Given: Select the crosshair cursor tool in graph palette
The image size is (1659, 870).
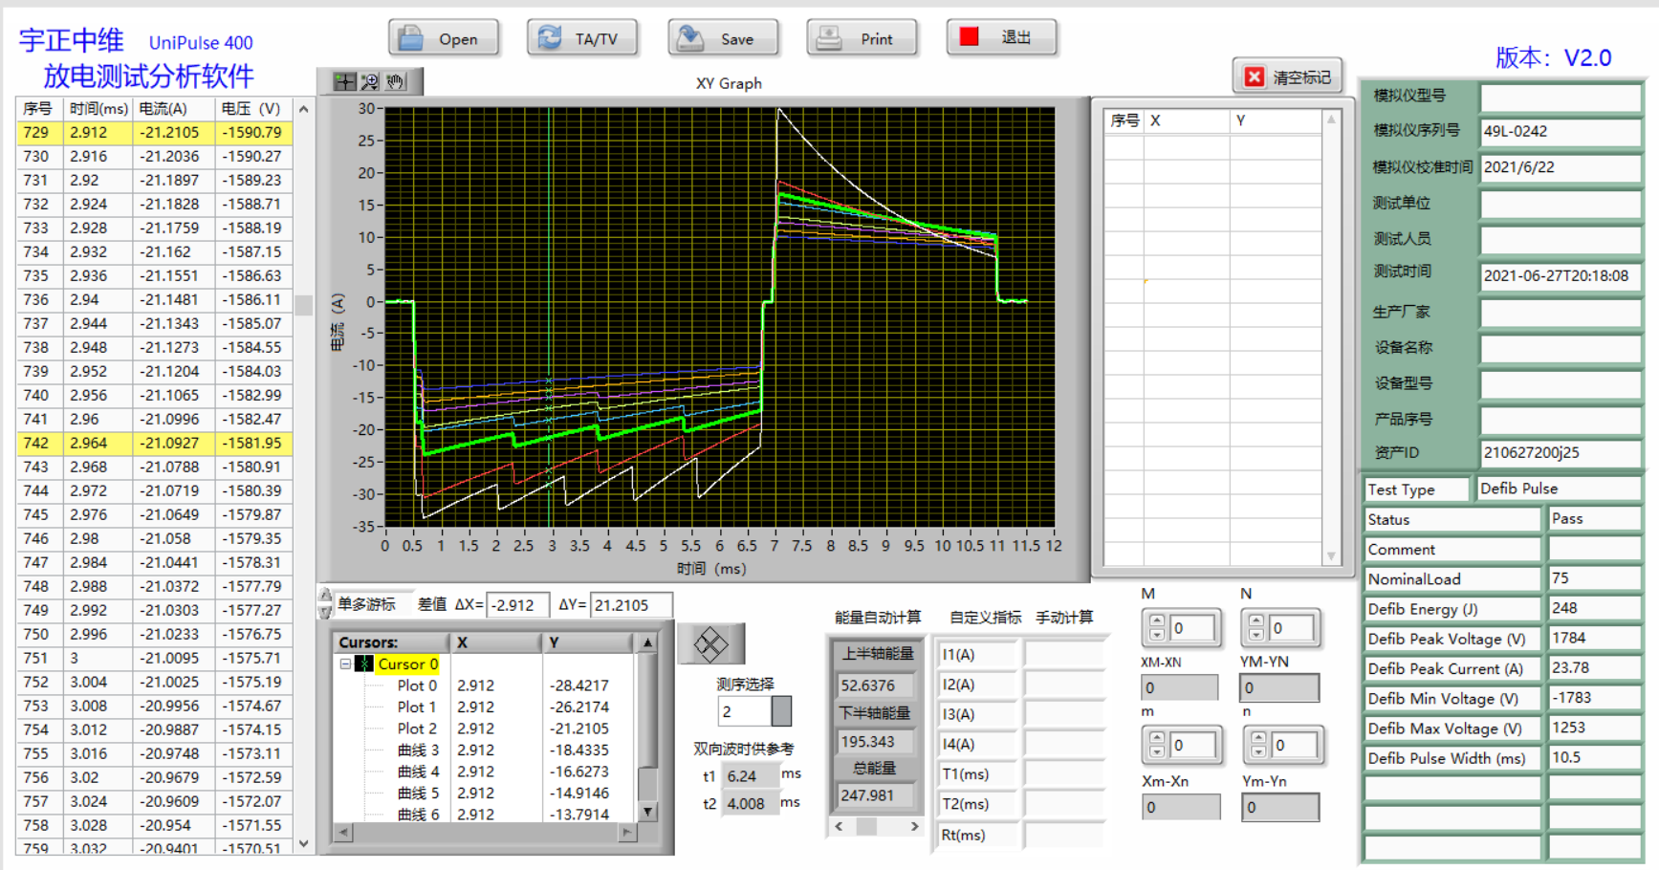Looking at the screenshot, I should pos(344,82).
